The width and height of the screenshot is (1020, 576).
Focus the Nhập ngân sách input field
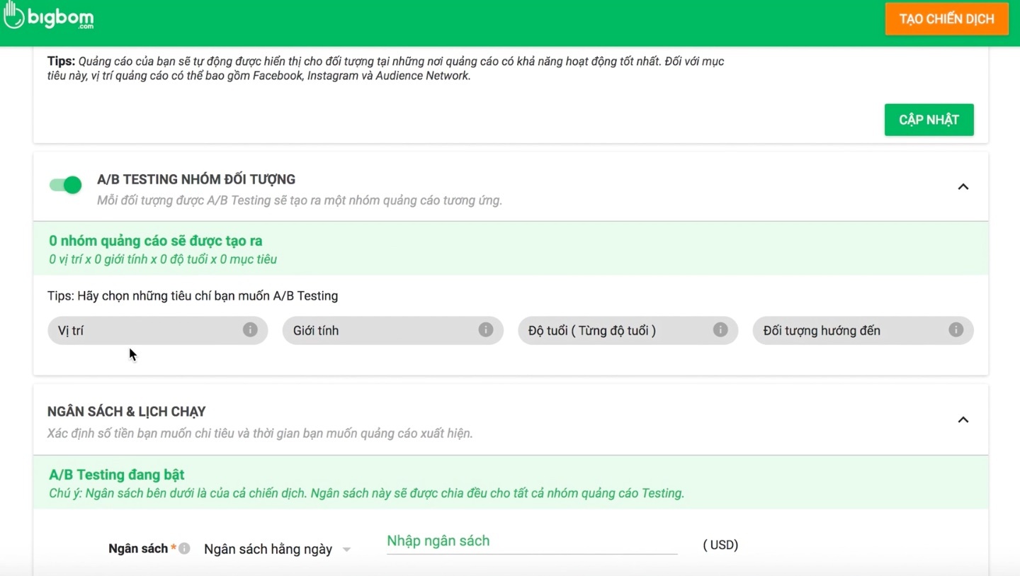531,541
